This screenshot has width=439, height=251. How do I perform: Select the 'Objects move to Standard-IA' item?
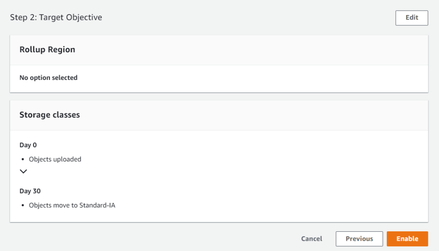tap(72, 205)
